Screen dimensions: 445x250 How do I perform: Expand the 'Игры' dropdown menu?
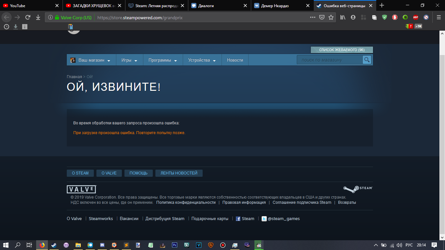(x=129, y=60)
